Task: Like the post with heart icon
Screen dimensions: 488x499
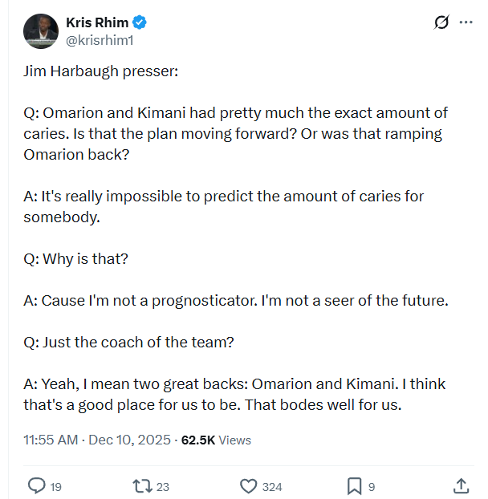Action: pos(249,485)
